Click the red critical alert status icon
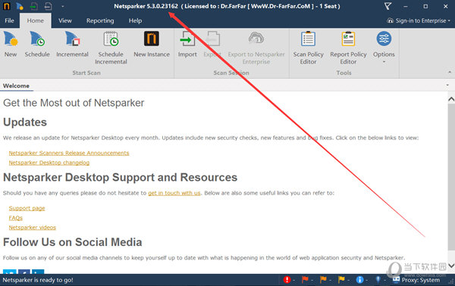 287,280
